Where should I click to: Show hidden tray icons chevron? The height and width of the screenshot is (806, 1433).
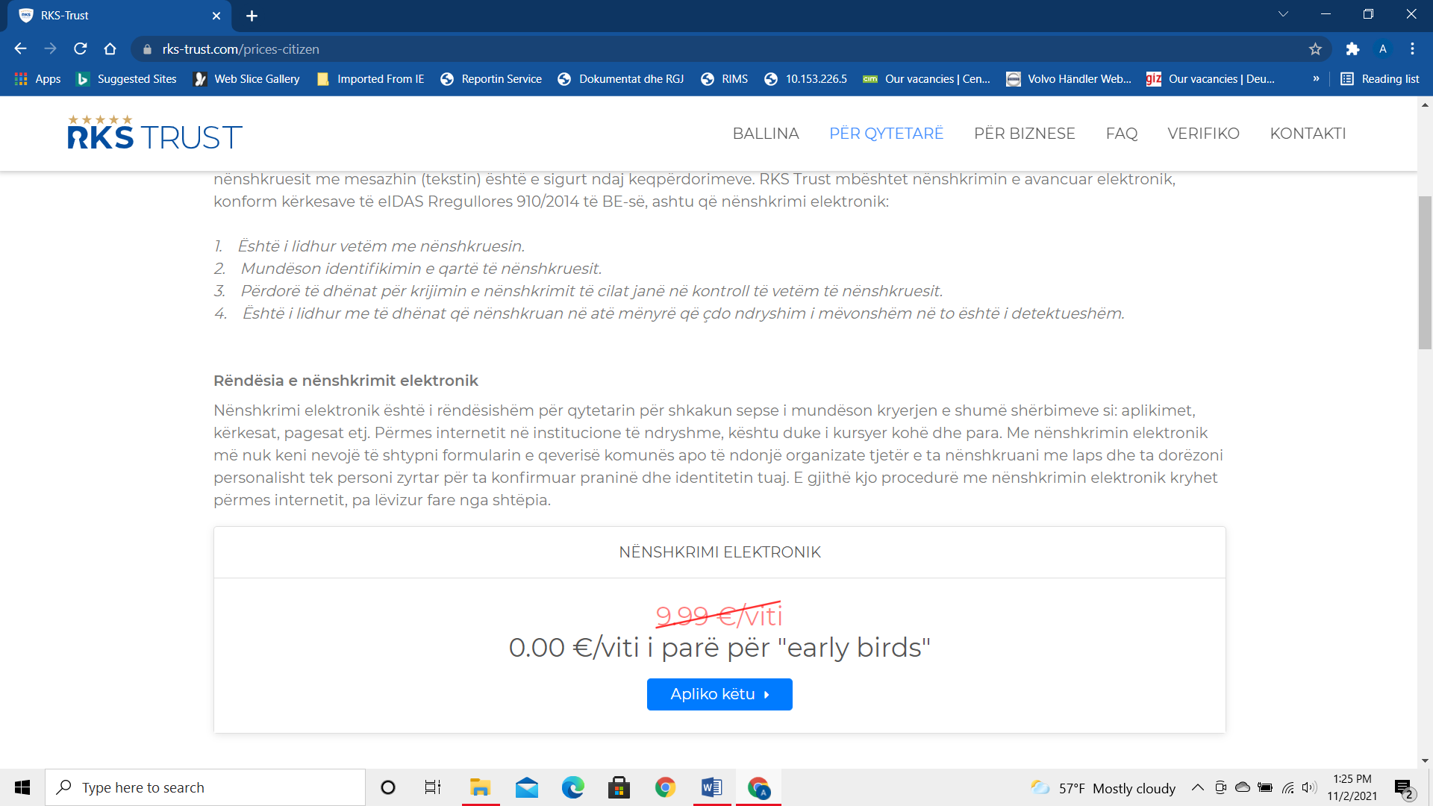point(1197,787)
